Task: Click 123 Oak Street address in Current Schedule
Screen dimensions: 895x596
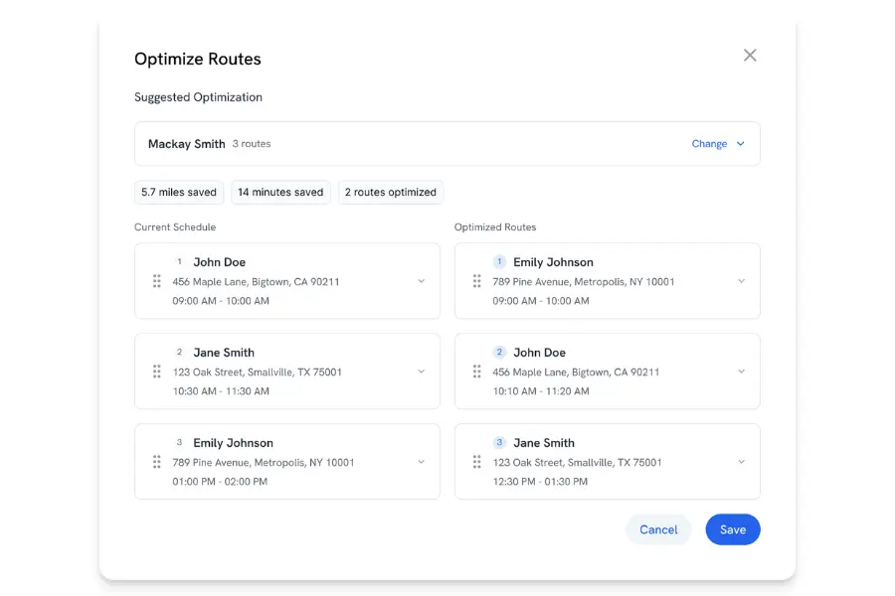Action: [x=257, y=372]
